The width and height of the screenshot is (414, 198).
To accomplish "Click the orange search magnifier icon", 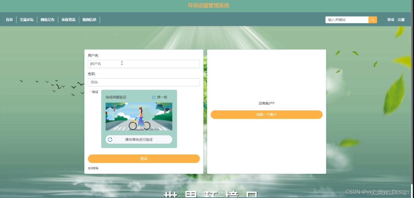I will pyautogui.click(x=373, y=20).
